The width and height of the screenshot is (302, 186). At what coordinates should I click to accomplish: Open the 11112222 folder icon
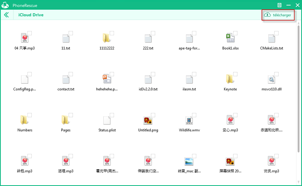pos(106,38)
